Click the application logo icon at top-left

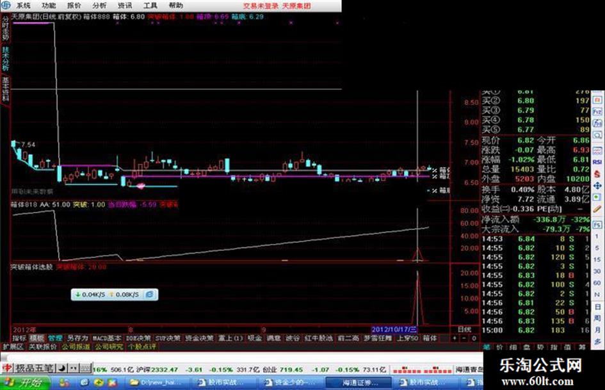[6, 5]
